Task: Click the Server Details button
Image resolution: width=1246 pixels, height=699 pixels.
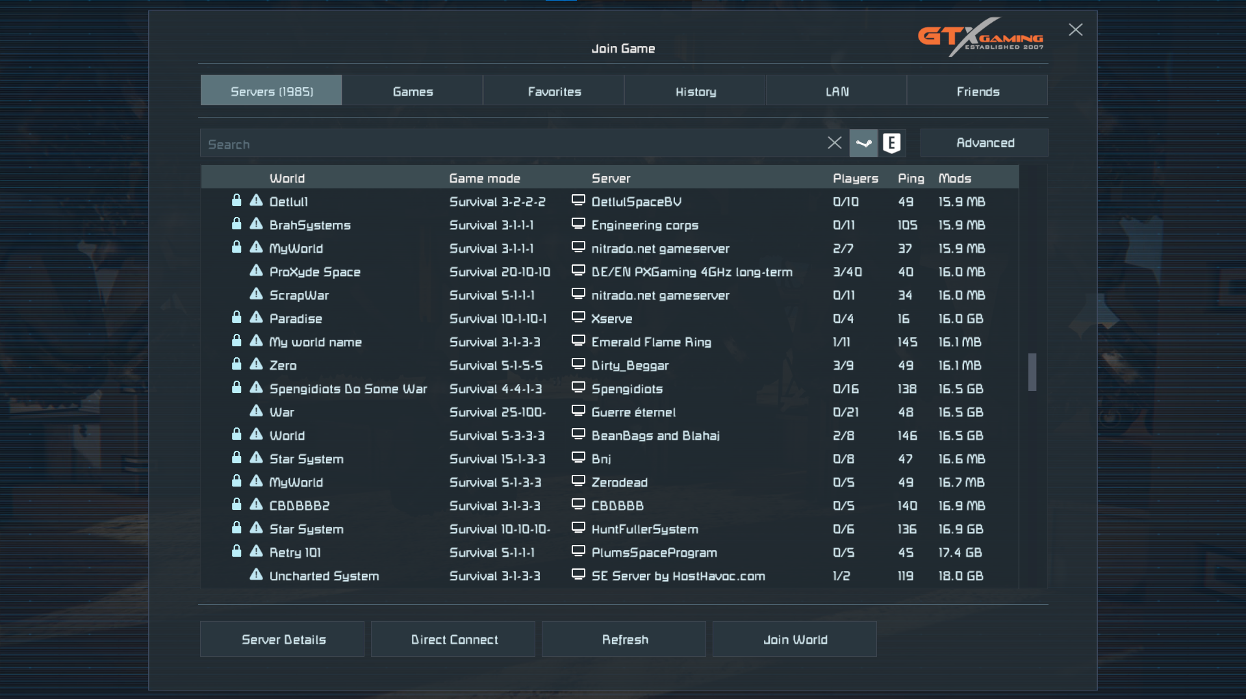Action: (283, 639)
